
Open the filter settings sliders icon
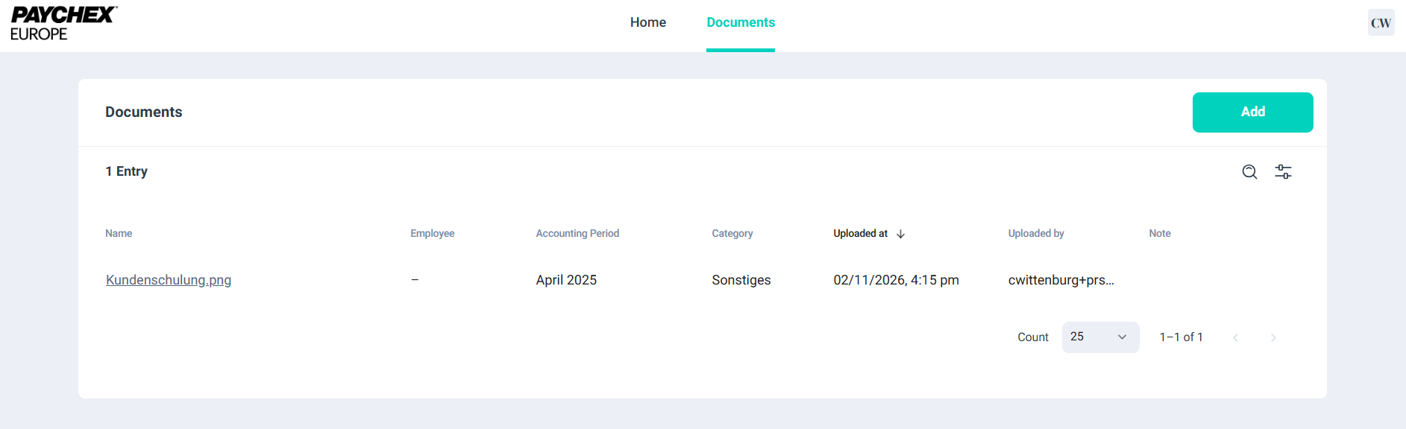(x=1283, y=172)
